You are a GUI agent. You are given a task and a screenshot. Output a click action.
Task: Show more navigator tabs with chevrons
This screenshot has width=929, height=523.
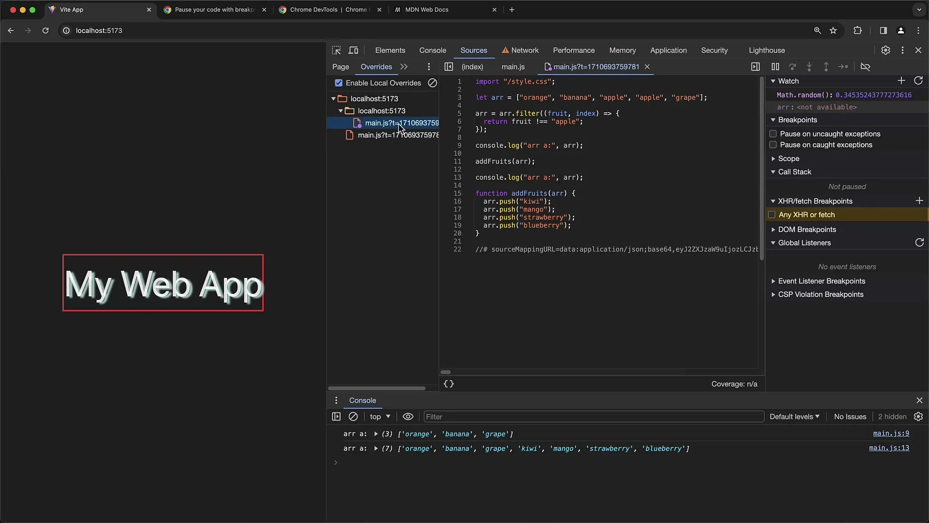point(404,67)
